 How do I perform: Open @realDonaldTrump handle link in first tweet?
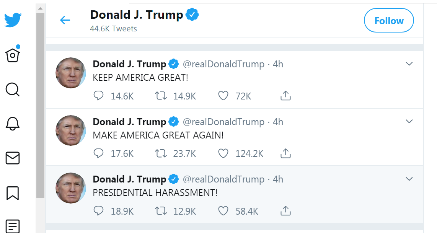[223, 64]
